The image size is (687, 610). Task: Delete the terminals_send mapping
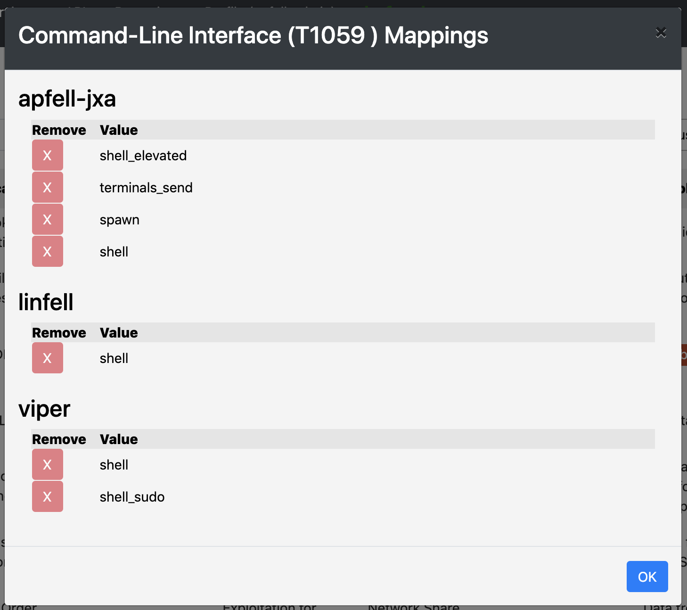pyautogui.click(x=47, y=187)
